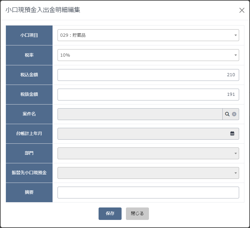
Task: Select the 税抜金額 field containing 191
Action: 148,95
